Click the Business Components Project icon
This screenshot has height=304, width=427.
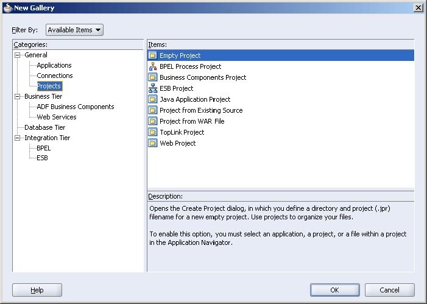click(x=153, y=77)
